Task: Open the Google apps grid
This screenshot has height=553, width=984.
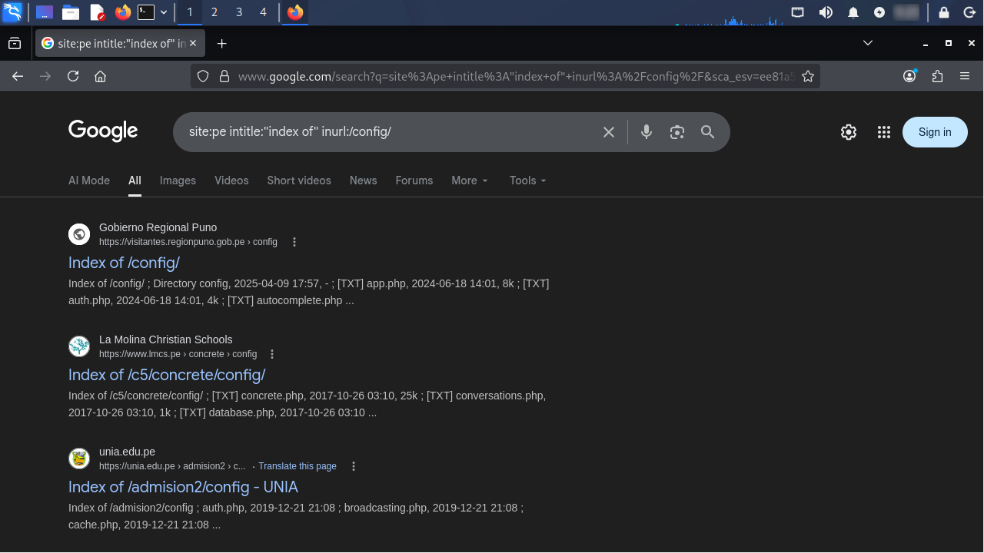Action: (883, 132)
